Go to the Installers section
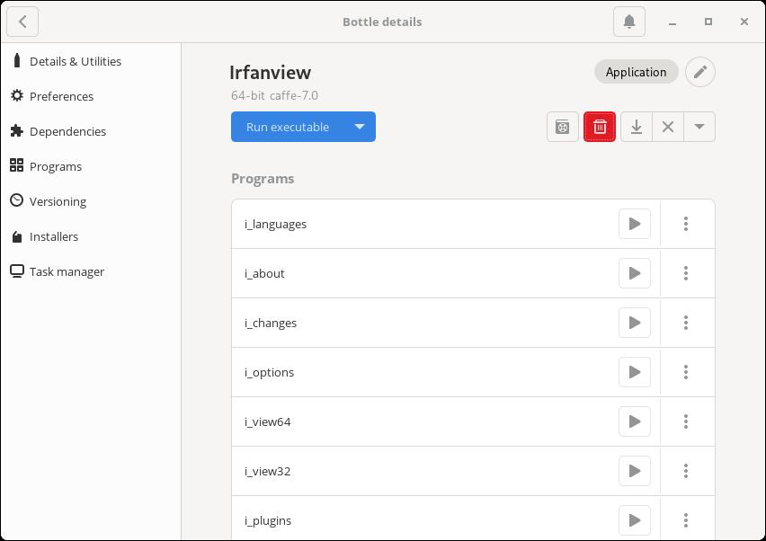The width and height of the screenshot is (766, 541). 91,236
